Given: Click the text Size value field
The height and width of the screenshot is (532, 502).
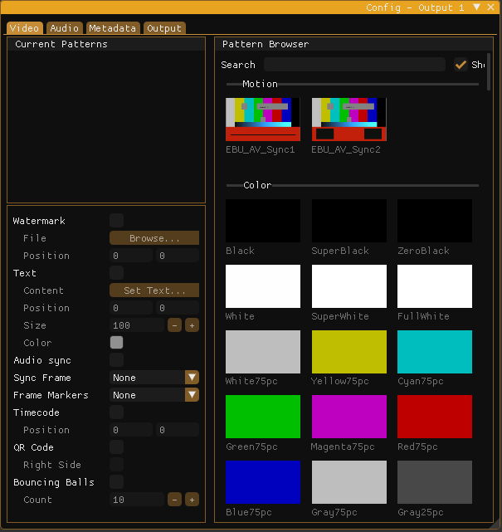Looking at the screenshot, I should 137,325.
